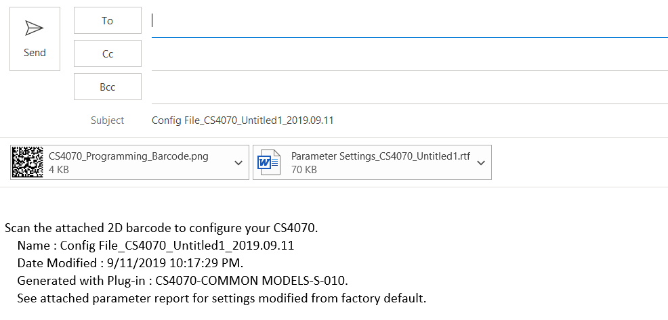This screenshot has width=668, height=320.
Task: Open the To address book button
Action: (108, 20)
